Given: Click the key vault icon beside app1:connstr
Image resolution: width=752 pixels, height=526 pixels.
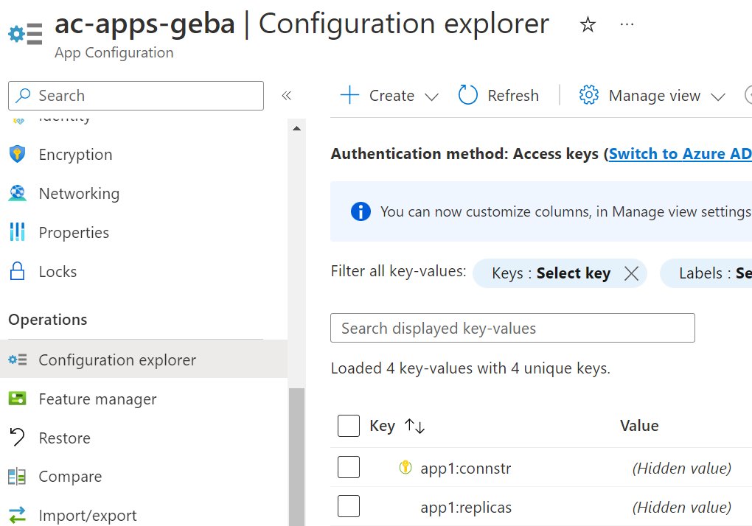Looking at the screenshot, I should (405, 467).
